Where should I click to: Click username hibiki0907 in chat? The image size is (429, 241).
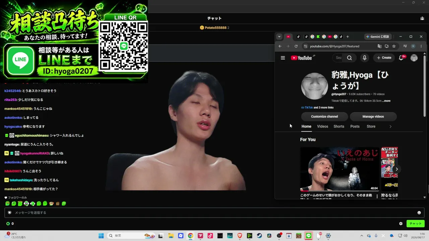pyautogui.click(x=13, y=171)
